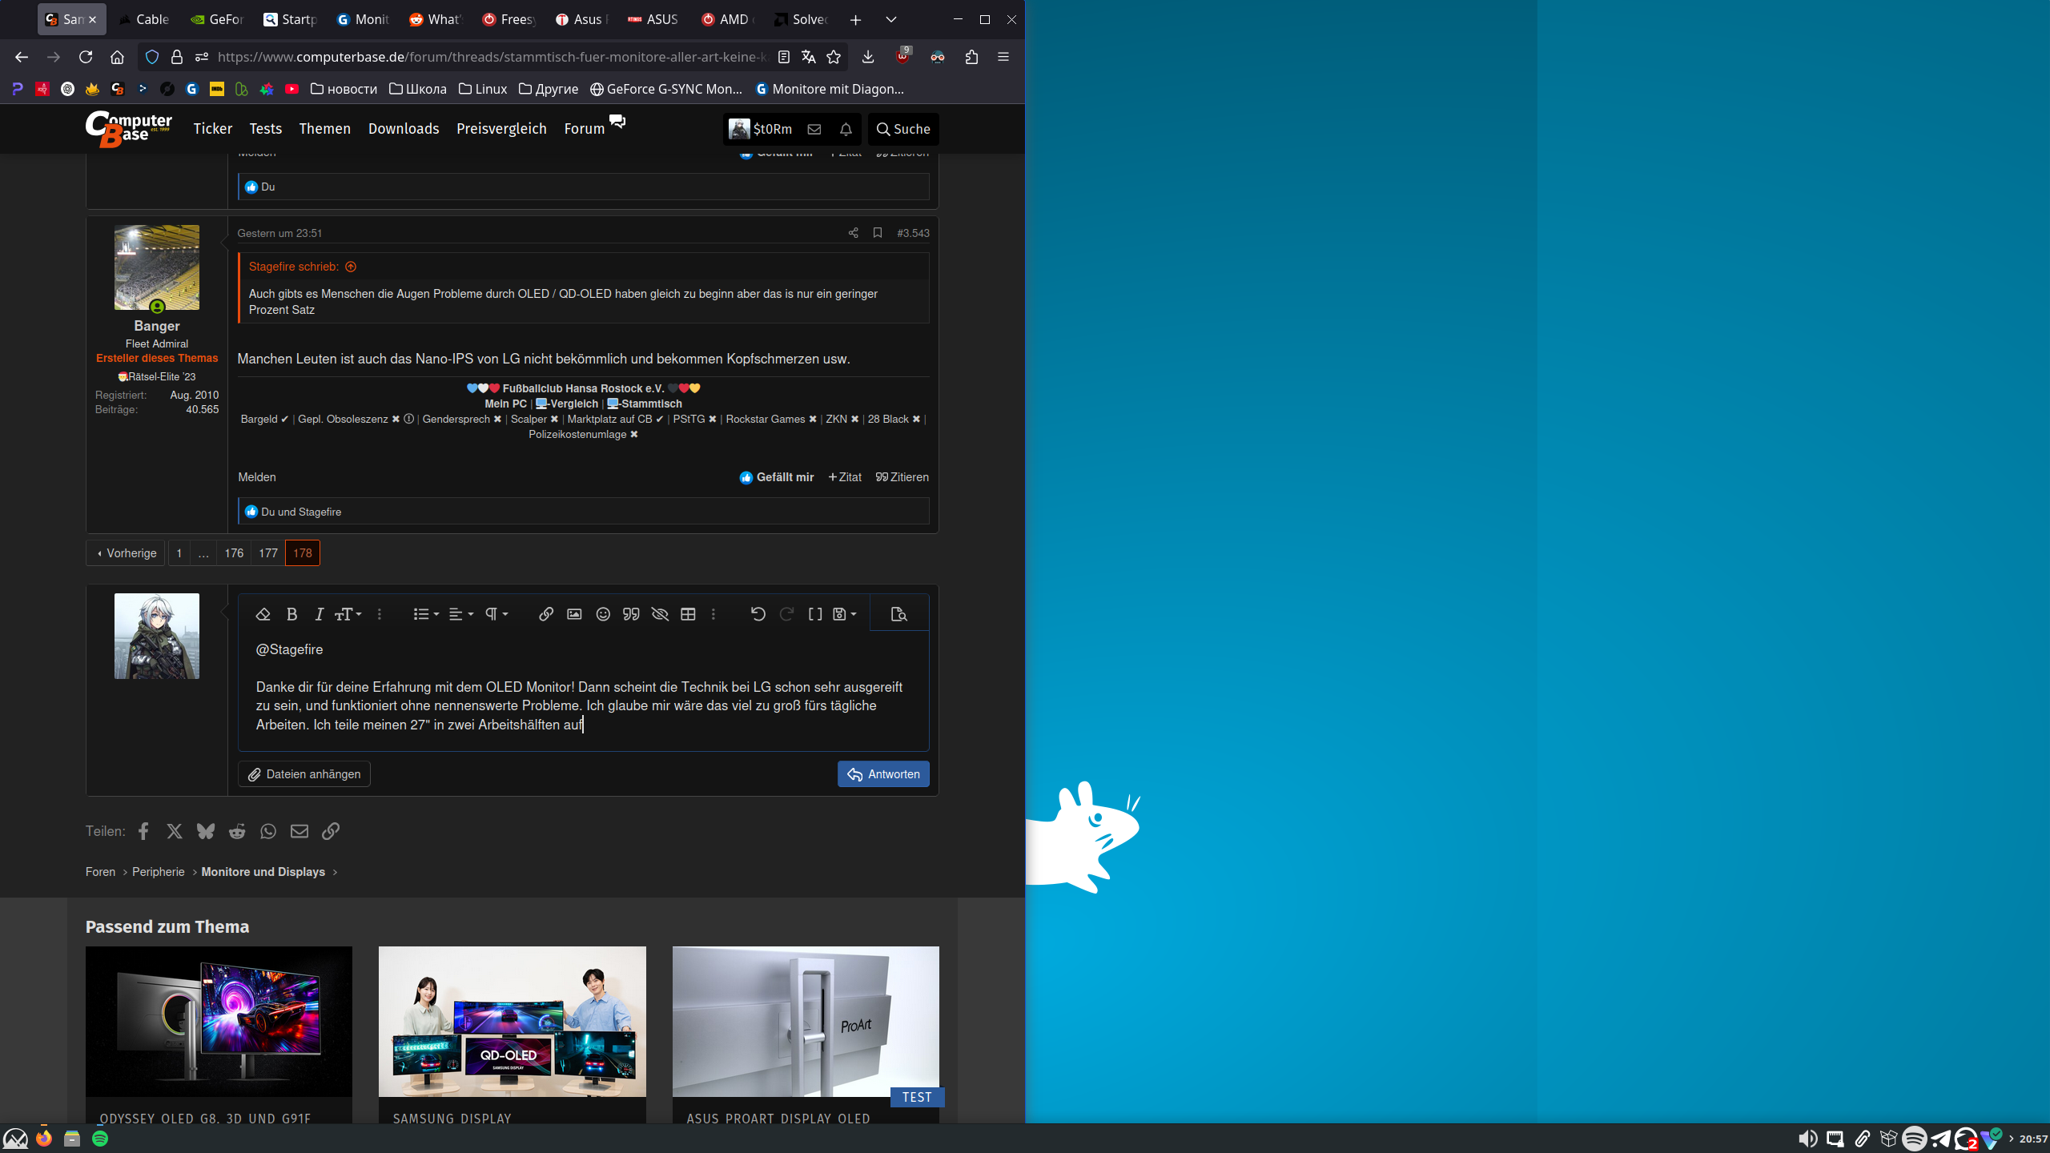Viewport: 2050px width, 1153px height.
Task: Click the Bold formatting icon in editor
Action: [x=291, y=614]
